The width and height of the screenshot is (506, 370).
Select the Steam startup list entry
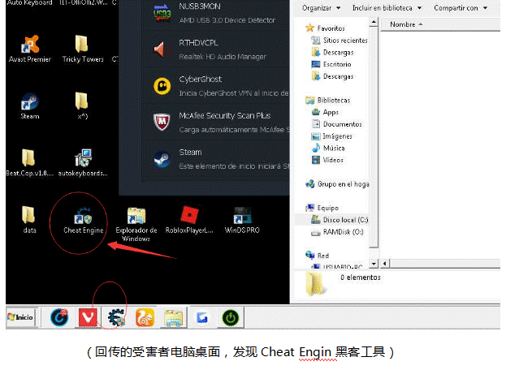tap(215, 158)
